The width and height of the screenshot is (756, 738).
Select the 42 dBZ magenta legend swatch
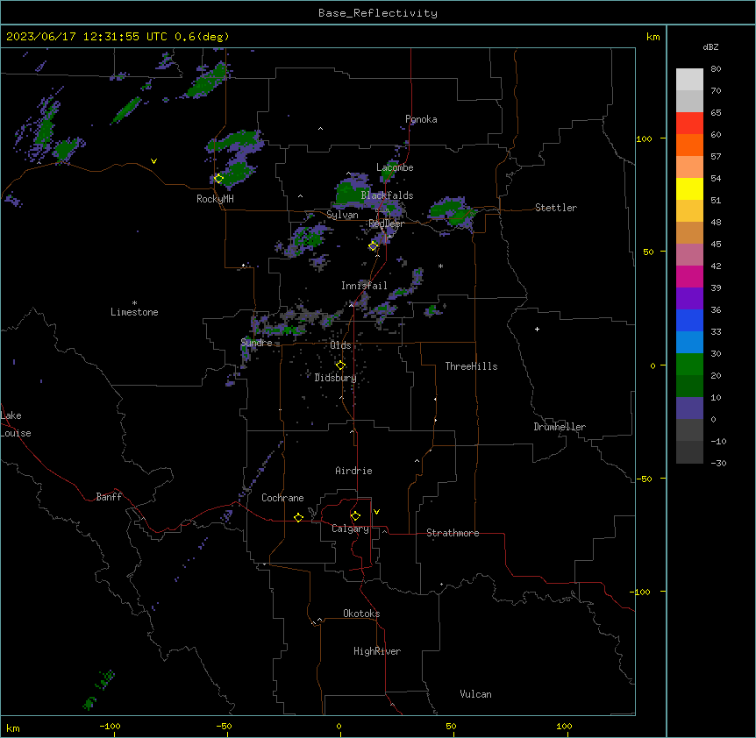coord(689,276)
